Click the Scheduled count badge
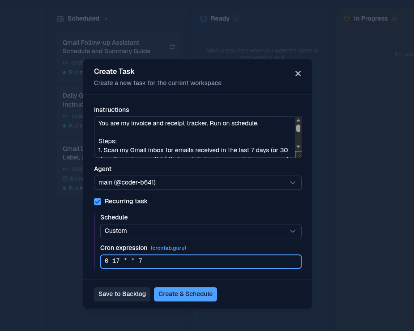This screenshot has height=331, width=414. click(x=106, y=19)
